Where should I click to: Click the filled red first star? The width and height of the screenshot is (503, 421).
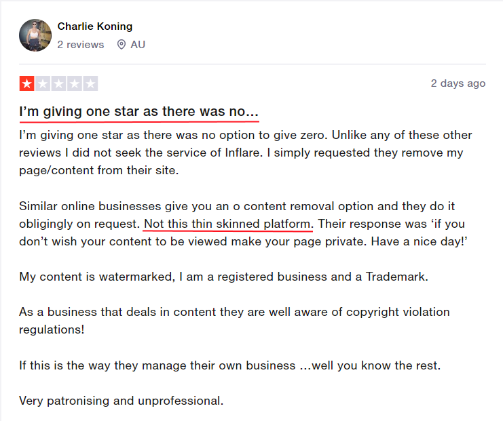(x=27, y=83)
